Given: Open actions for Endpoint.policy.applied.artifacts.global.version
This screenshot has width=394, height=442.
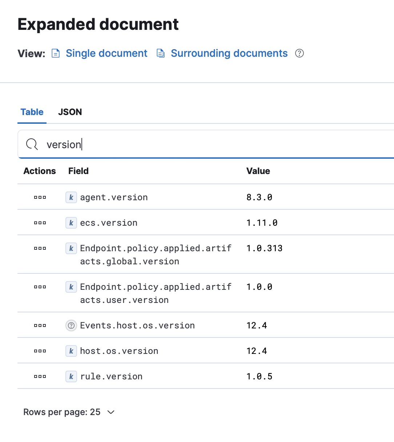Looking at the screenshot, I should pos(40,248).
